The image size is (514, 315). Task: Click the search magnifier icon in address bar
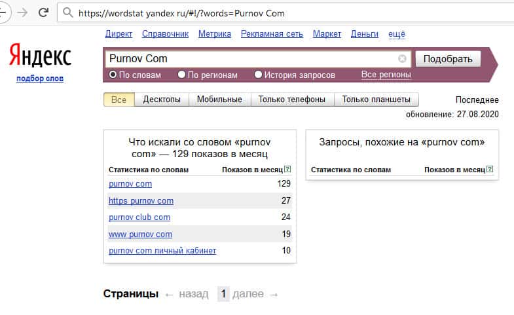click(66, 12)
